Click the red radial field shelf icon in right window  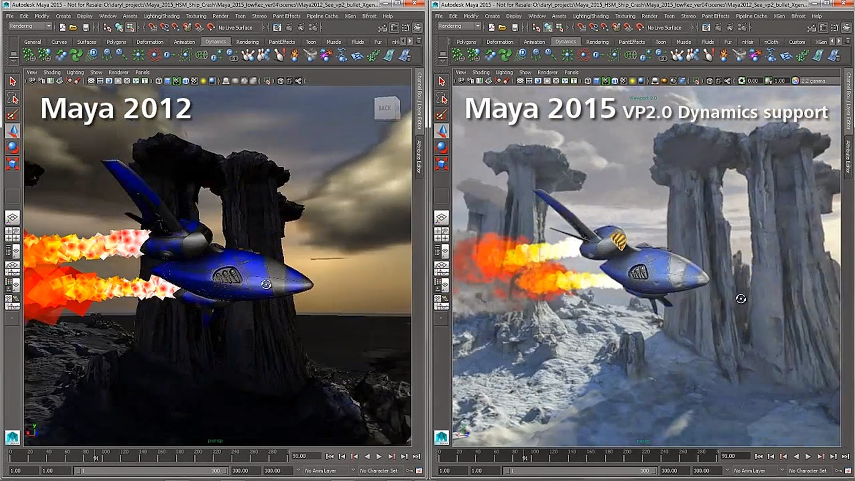point(584,54)
